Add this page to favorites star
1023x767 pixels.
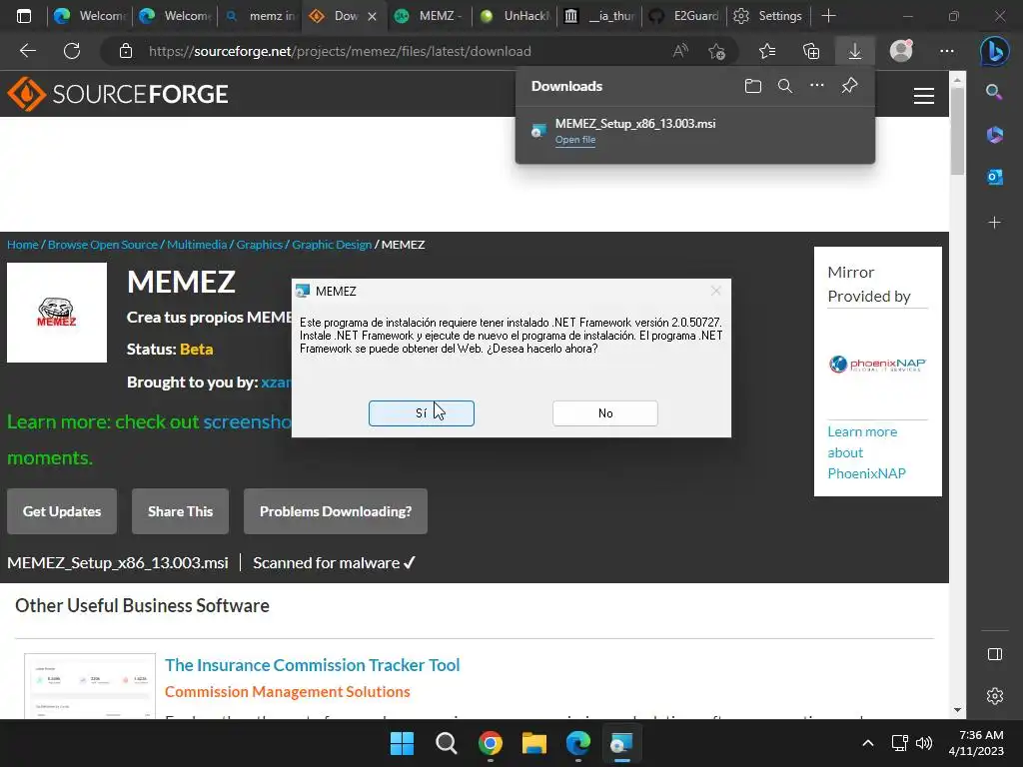pos(716,51)
